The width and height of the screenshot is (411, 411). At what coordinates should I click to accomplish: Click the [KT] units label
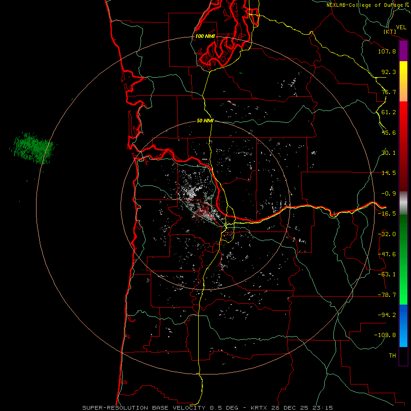point(390,32)
